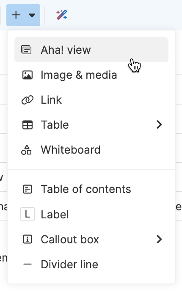
Task: Click the boxed L Label icon
Action: pyautogui.click(x=28, y=214)
